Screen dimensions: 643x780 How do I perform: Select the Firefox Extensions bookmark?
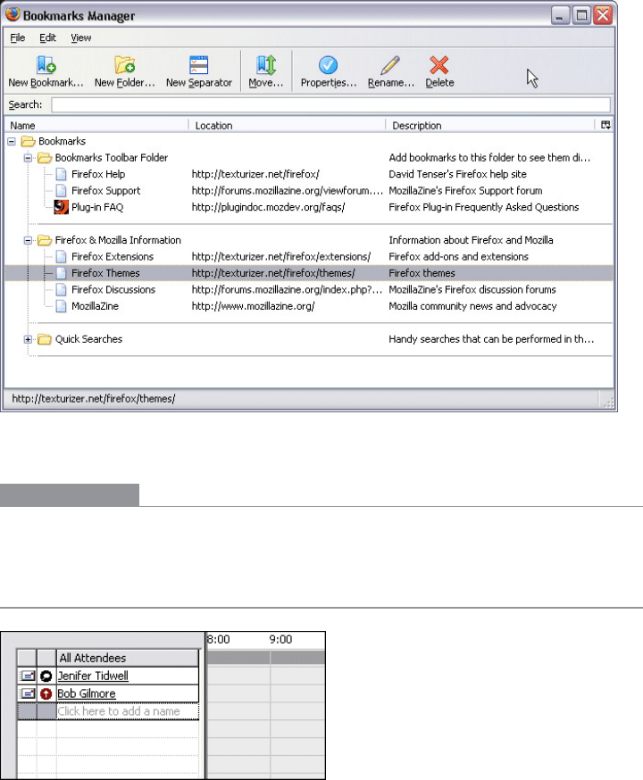pos(113,257)
